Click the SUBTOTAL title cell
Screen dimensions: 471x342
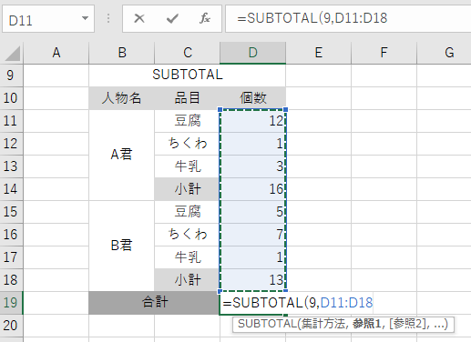[x=188, y=75]
